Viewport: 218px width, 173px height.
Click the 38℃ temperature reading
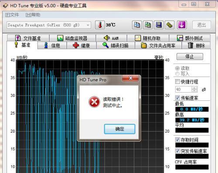click(x=110, y=25)
